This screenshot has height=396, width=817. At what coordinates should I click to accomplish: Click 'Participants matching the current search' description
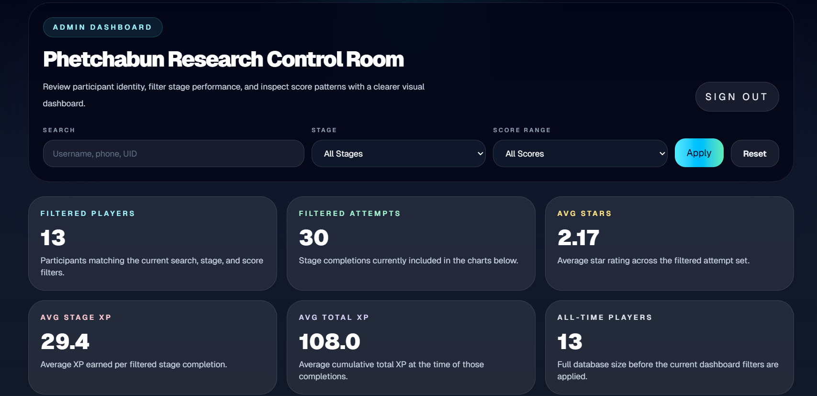pos(152,266)
